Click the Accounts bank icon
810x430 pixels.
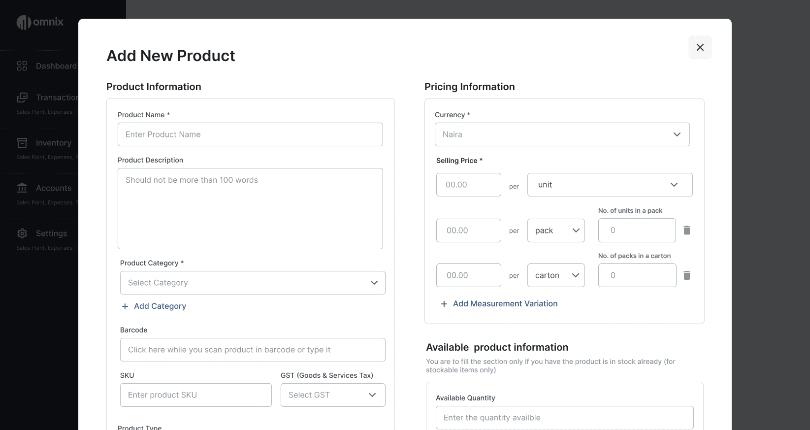[22, 188]
